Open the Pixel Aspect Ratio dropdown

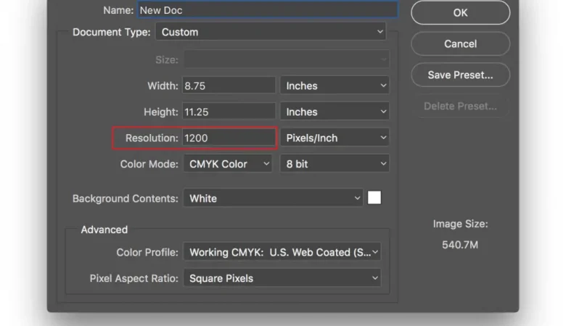282,277
